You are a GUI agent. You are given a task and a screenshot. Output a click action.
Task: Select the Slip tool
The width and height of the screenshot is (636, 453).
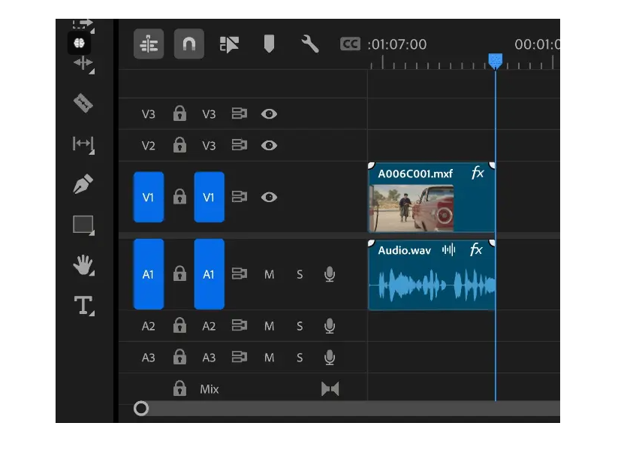coord(83,143)
